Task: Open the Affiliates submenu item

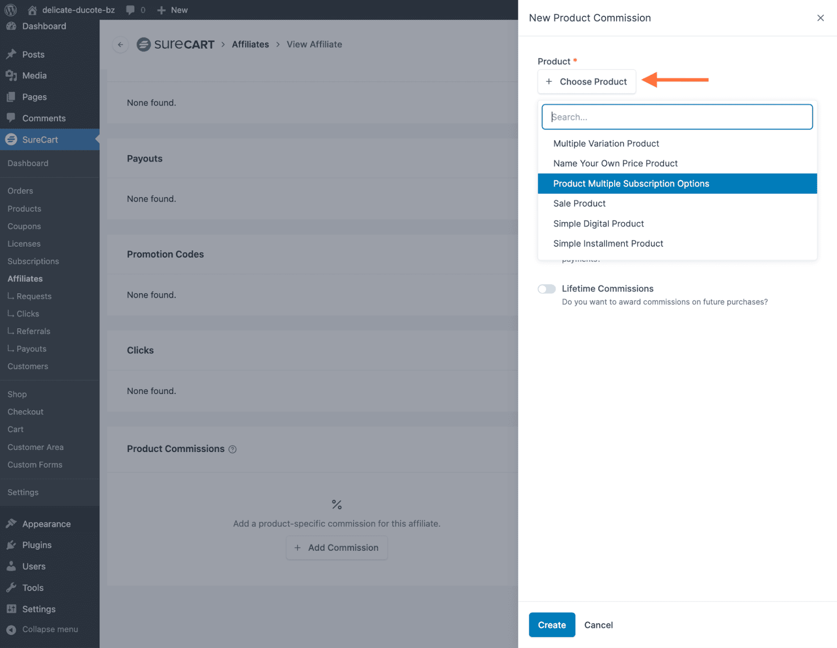Action: coord(25,279)
